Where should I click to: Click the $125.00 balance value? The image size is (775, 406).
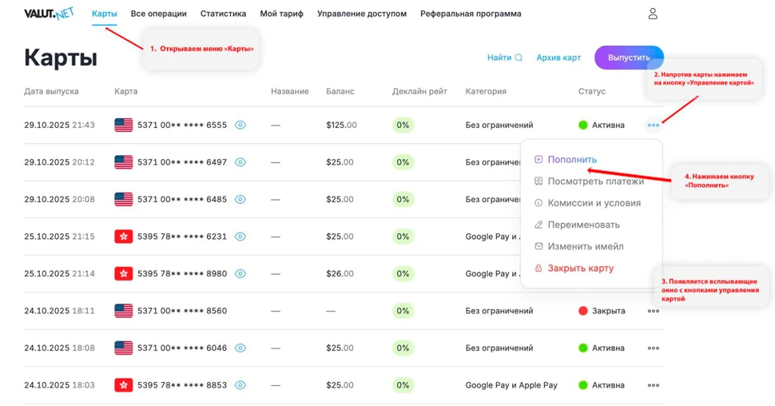coord(341,125)
